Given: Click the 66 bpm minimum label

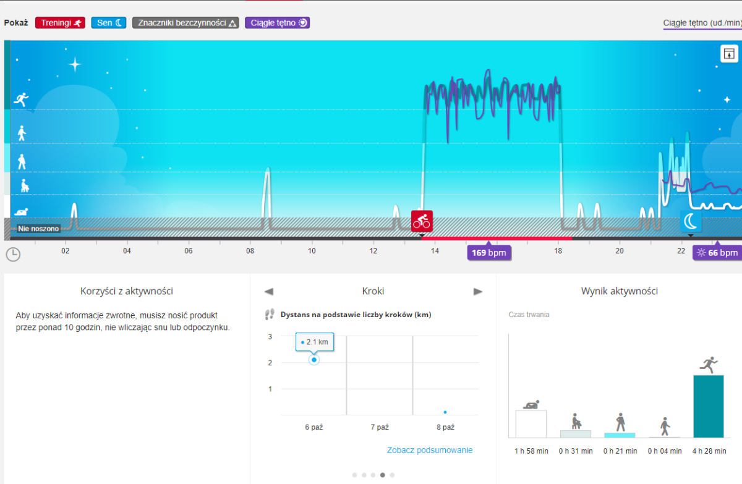Looking at the screenshot, I should pos(717,253).
